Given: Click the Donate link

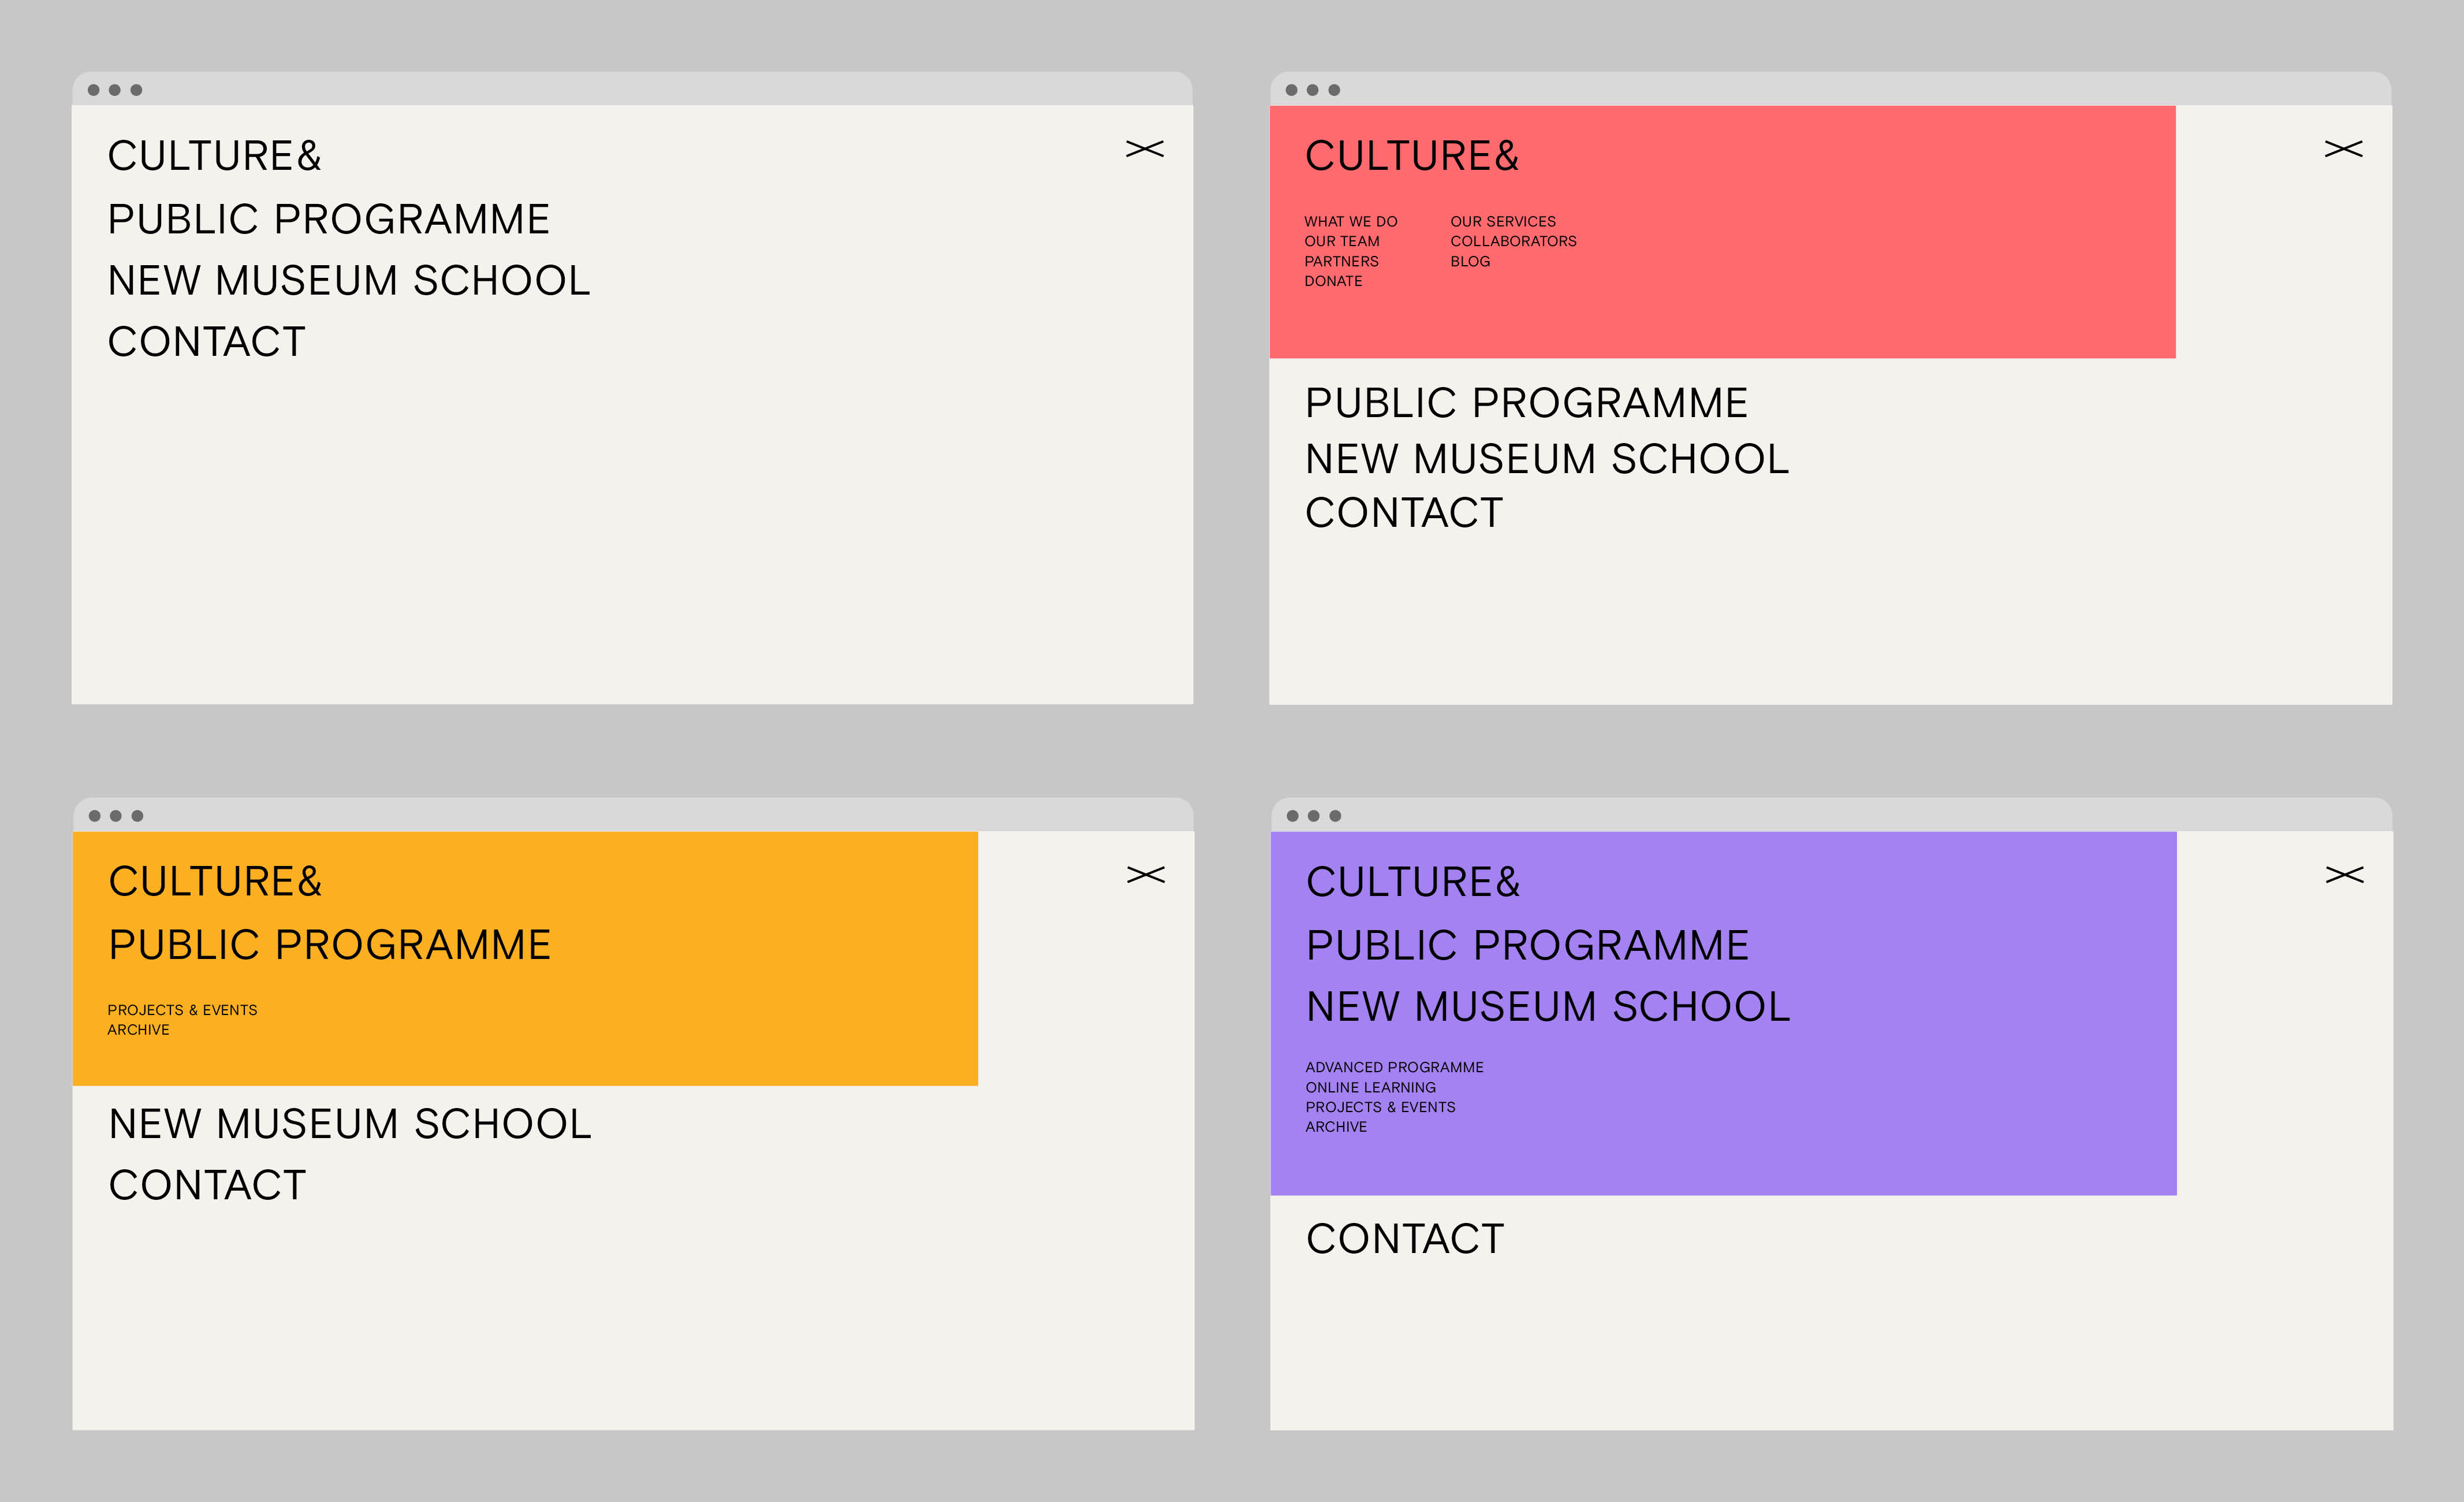Looking at the screenshot, I should point(1333,281).
